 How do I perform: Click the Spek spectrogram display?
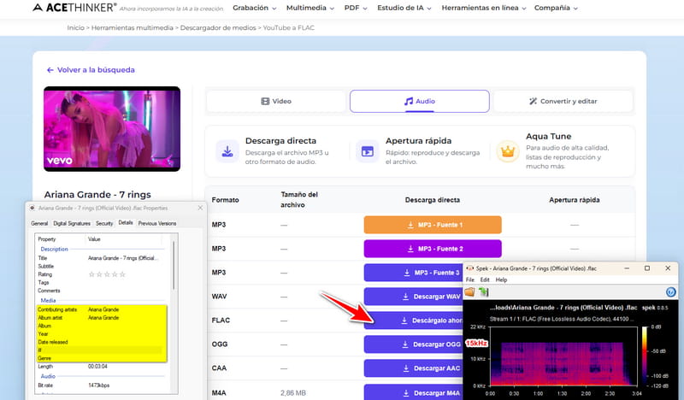click(563, 356)
